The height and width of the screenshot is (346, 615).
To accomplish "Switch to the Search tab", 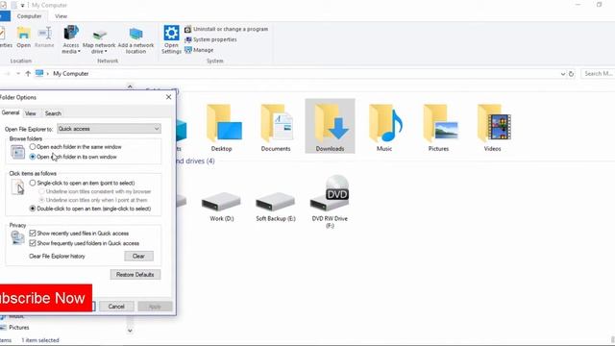I will (x=53, y=113).
